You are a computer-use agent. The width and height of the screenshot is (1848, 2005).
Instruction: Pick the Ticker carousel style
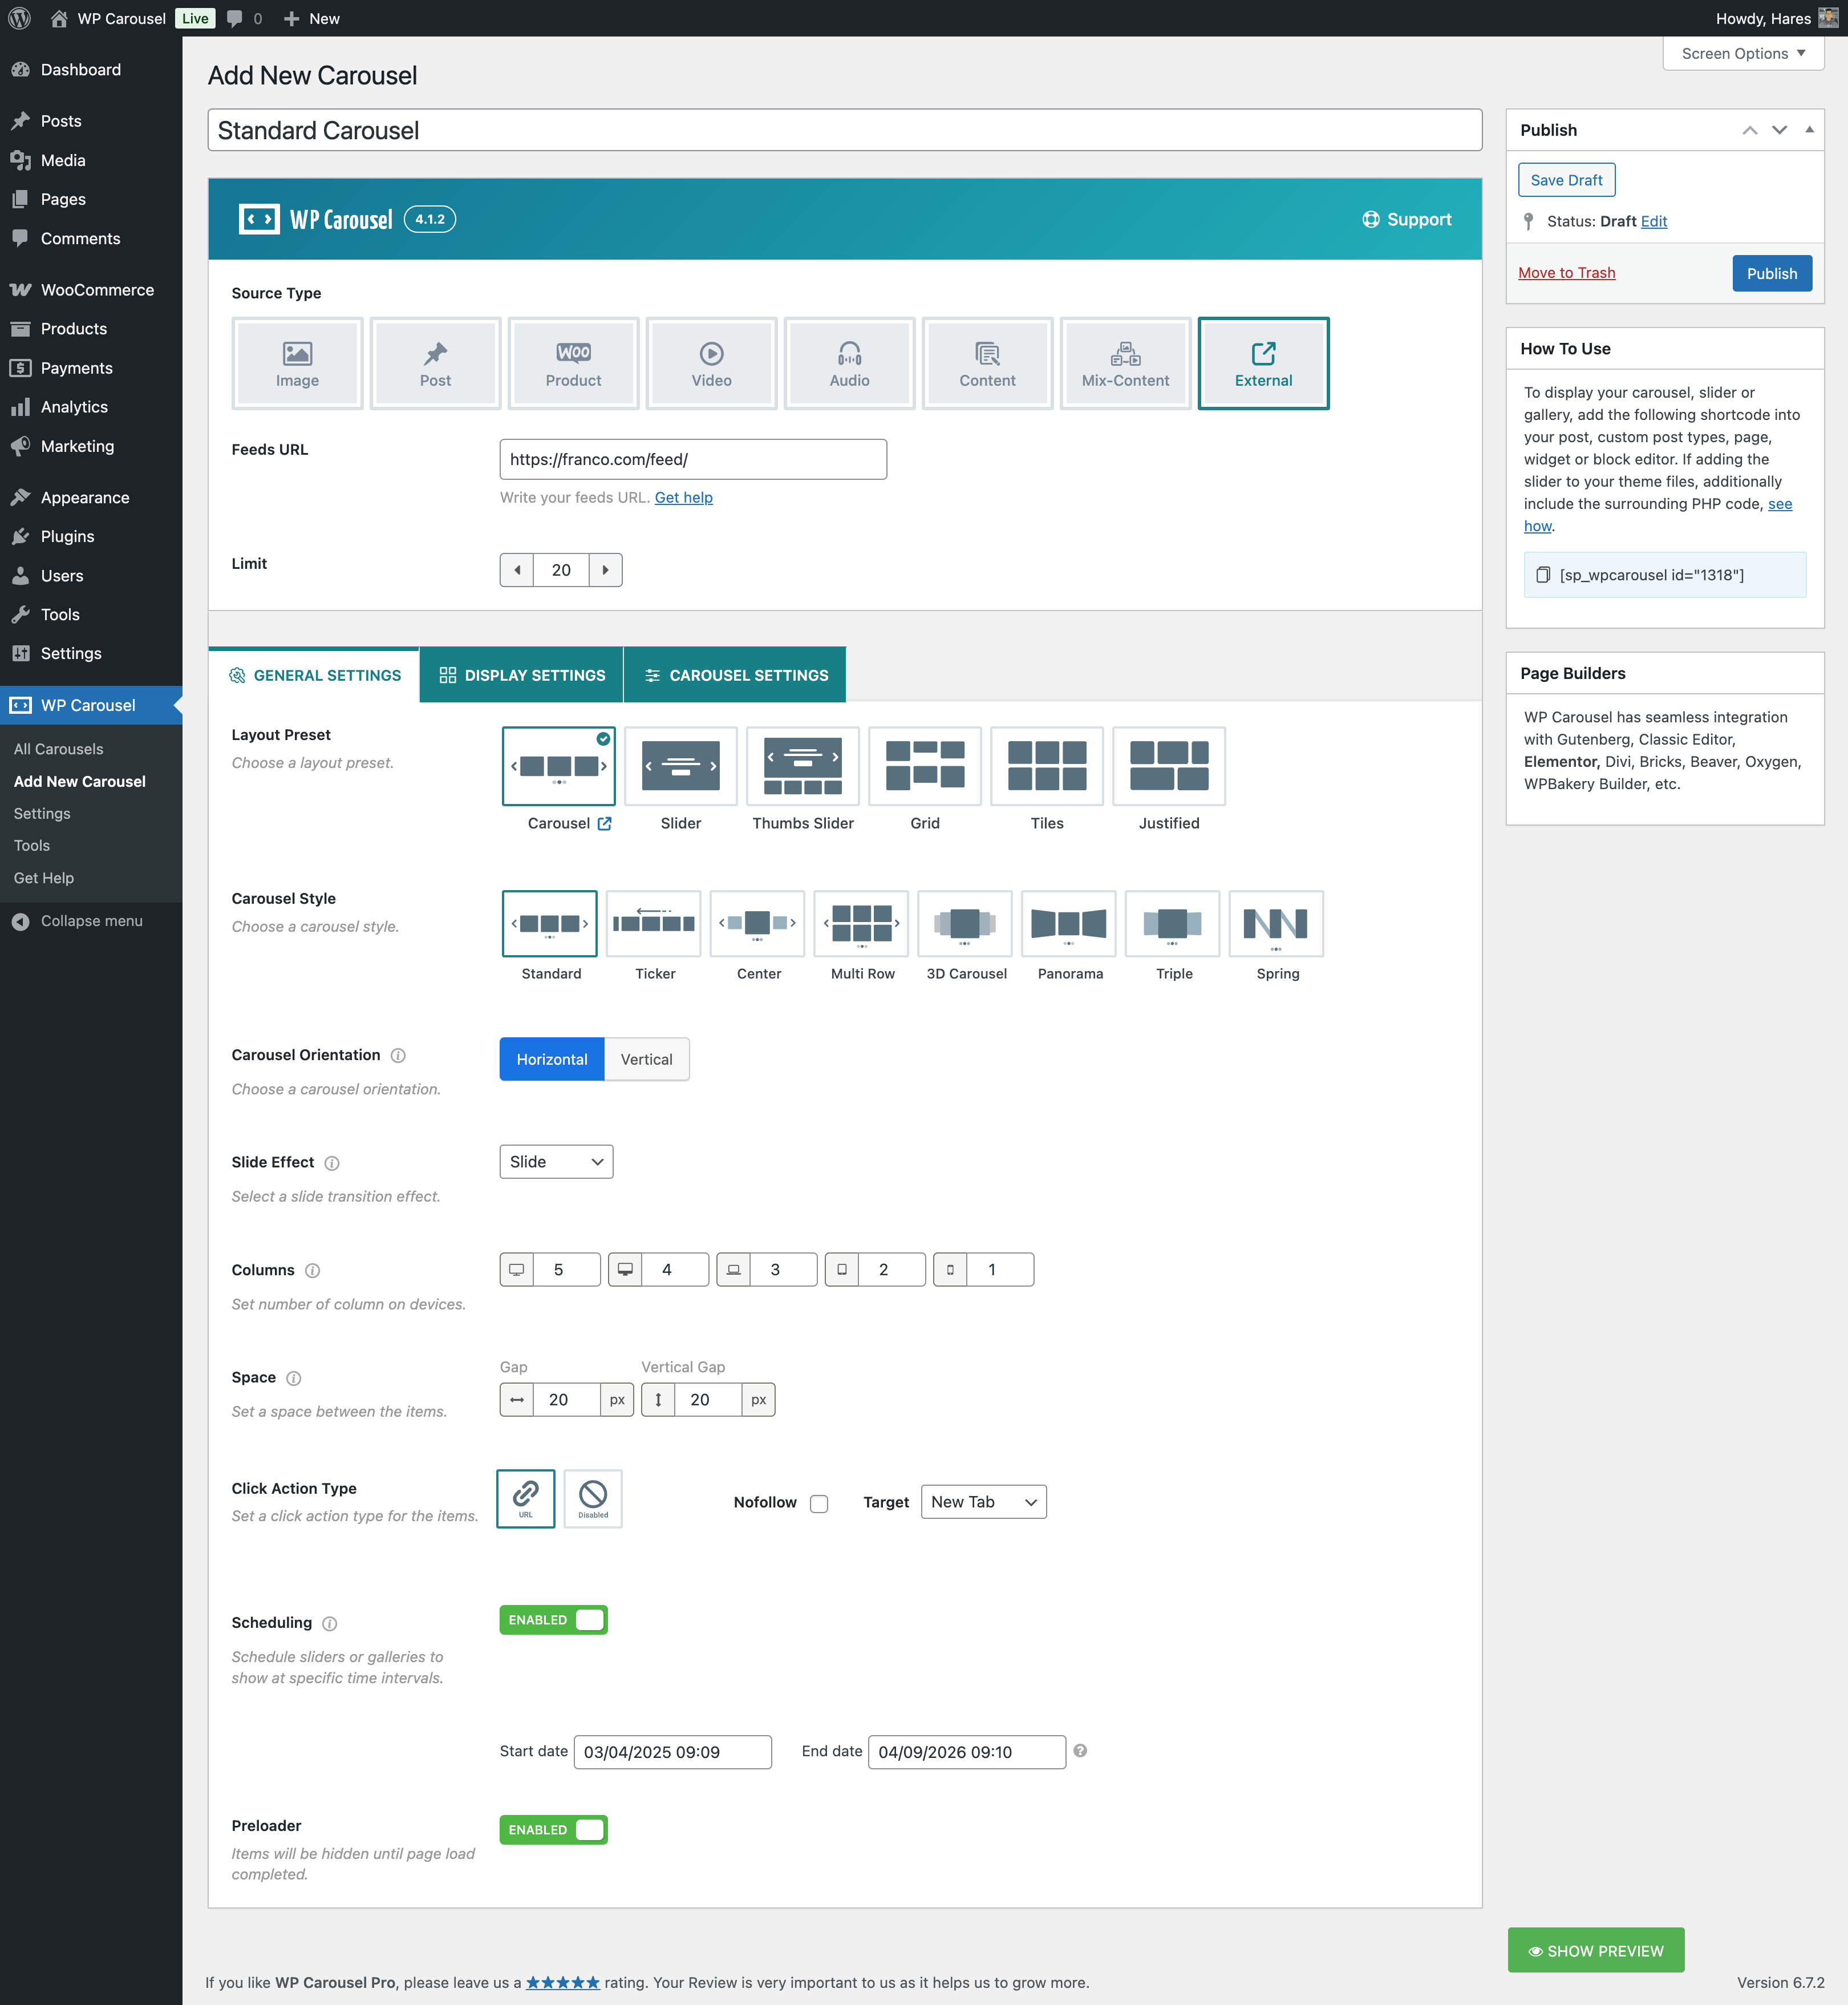click(654, 923)
